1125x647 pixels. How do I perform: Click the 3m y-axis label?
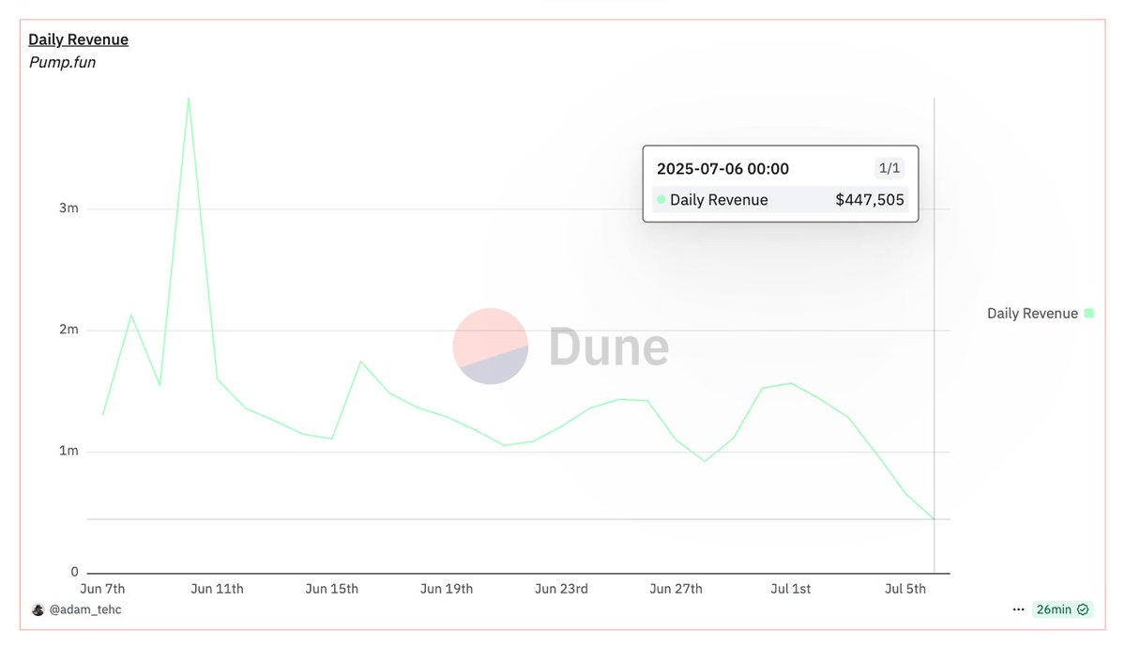click(x=68, y=208)
